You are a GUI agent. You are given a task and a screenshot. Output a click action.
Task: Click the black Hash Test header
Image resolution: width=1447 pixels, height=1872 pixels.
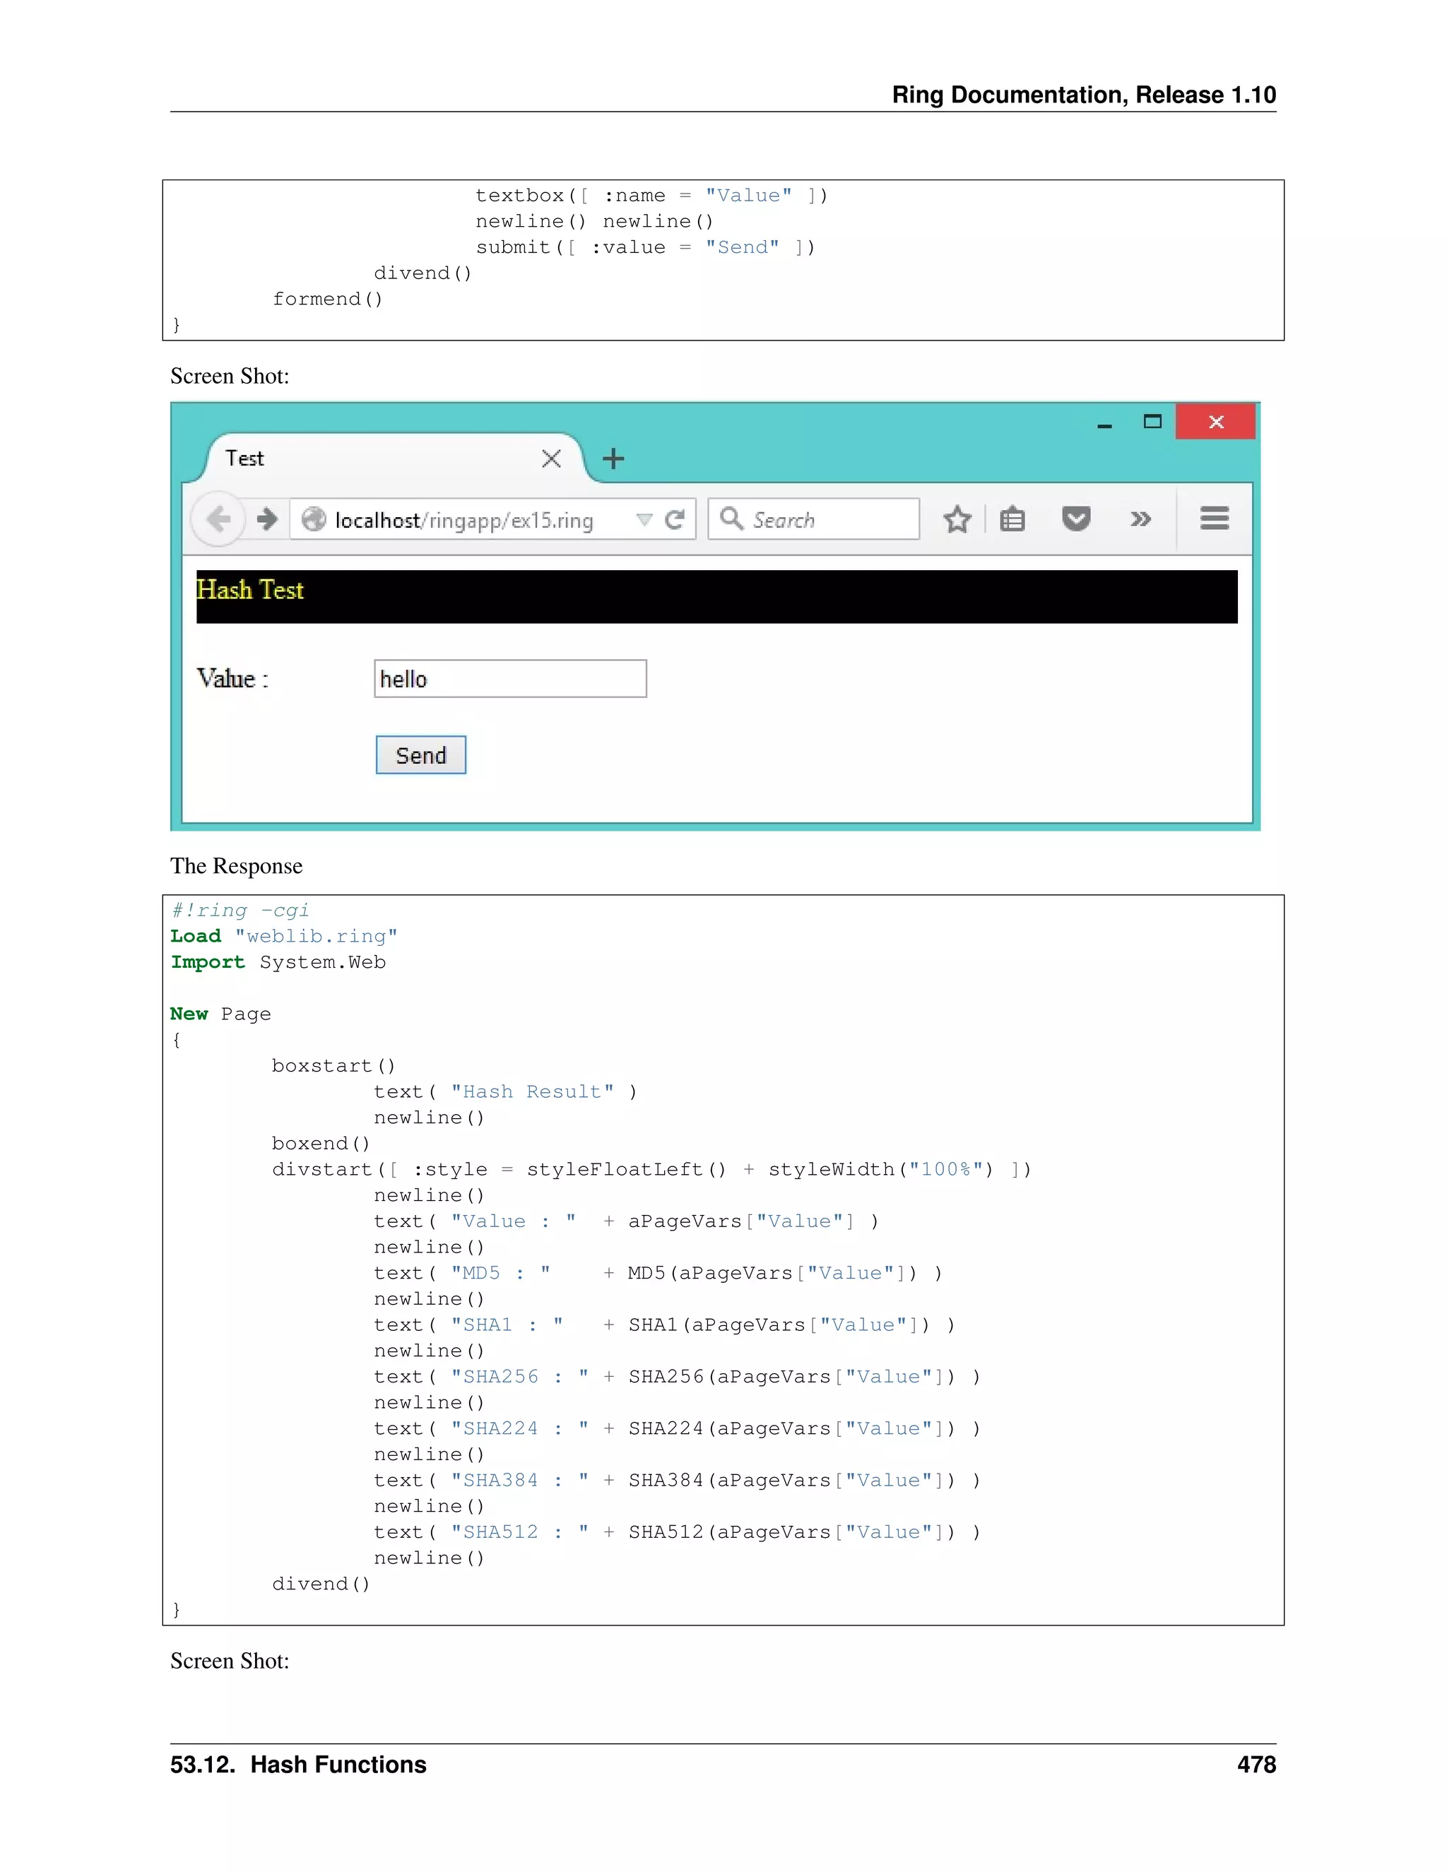pos(716,597)
